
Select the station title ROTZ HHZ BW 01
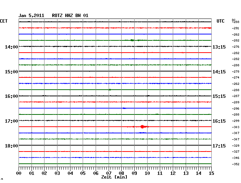tap(70, 16)
